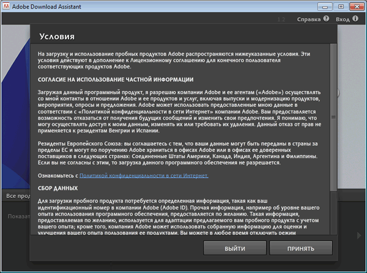Viewport: 367px width, 273px height.
Task: Open the Справка help menu item
Action: (x=309, y=20)
